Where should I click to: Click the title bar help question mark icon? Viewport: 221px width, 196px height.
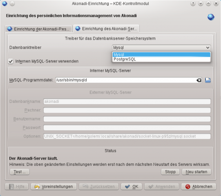coord(193,4)
